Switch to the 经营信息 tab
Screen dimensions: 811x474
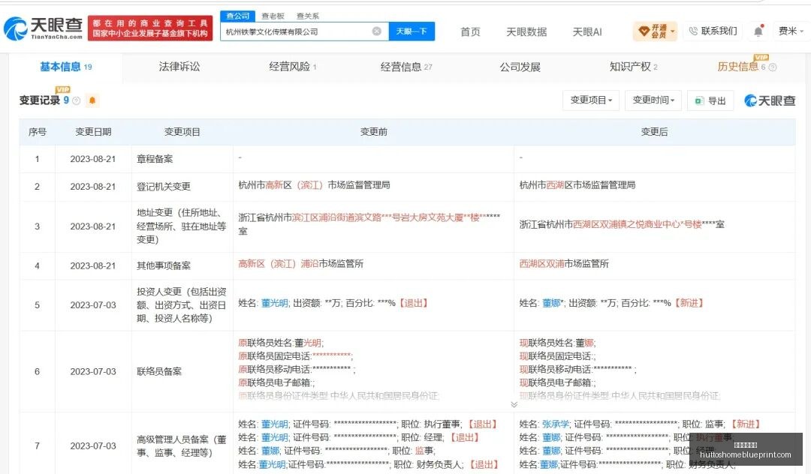tap(406, 67)
